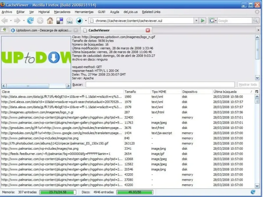Image resolution: width=263 pixels, height=197 pixels.
Task: Open the Back history dropdown arrow
Action: [x=11, y=21]
